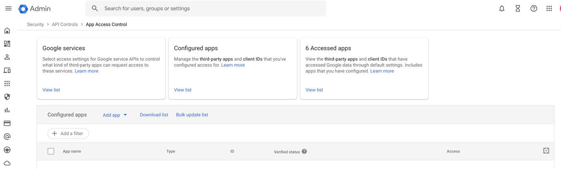
Task: Open the steering wheel icon in sidebar
Action: tap(7, 150)
